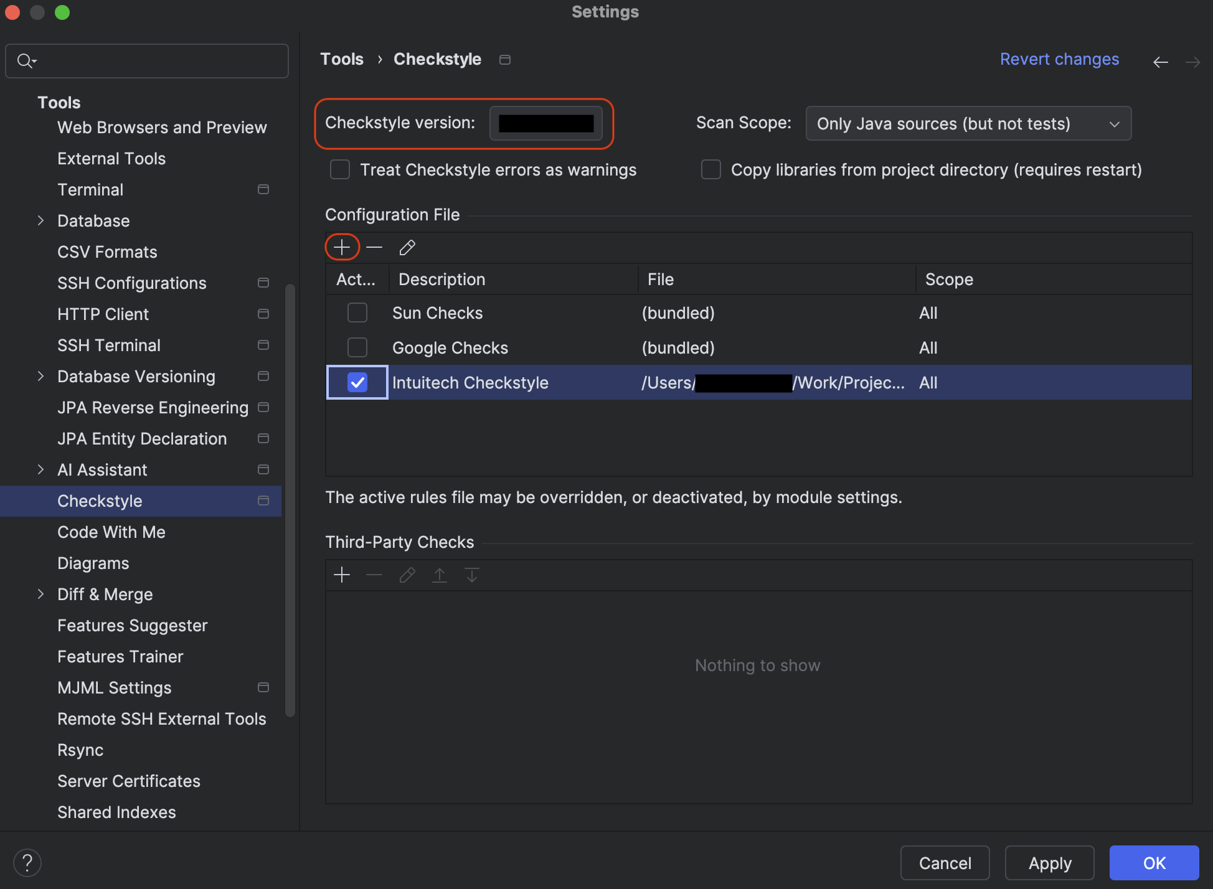Click project-level icon beside AI Assistant
This screenshot has width=1213, height=889.
[263, 469]
